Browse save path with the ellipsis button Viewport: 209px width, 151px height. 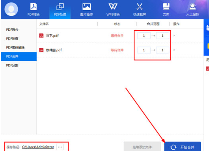[60, 147]
